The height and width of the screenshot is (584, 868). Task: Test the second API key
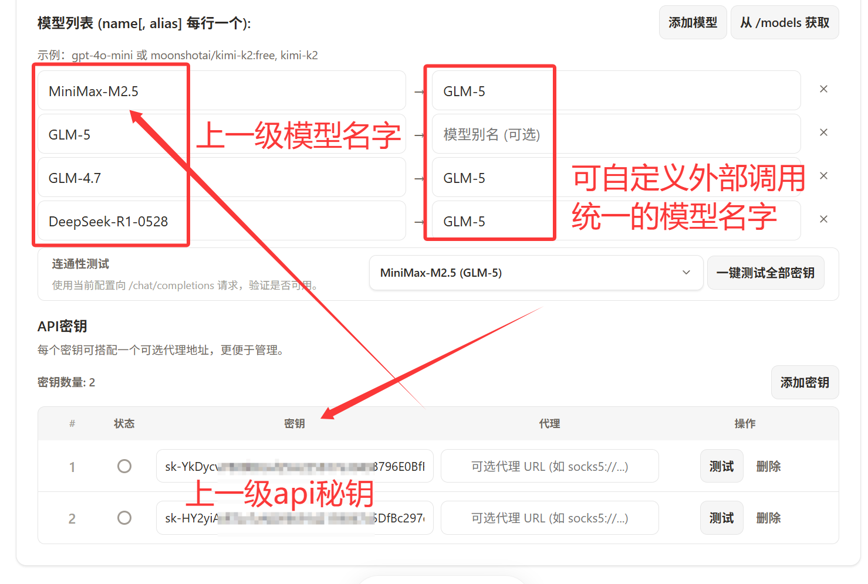[721, 518]
